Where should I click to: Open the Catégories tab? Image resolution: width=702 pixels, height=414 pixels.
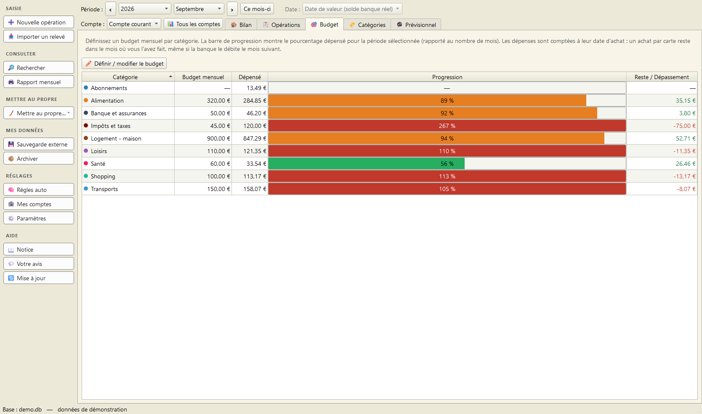tap(367, 25)
